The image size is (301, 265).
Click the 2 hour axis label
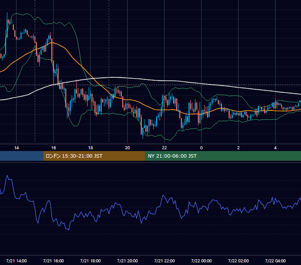pyautogui.click(x=239, y=148)
